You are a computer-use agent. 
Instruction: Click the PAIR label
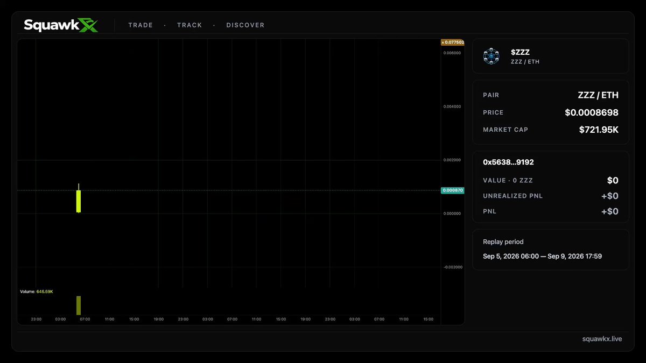point(491,95)
